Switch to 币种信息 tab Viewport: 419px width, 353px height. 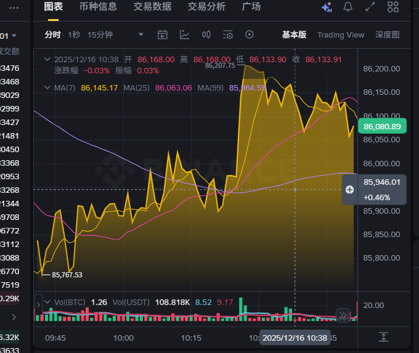tap(98, 7)
